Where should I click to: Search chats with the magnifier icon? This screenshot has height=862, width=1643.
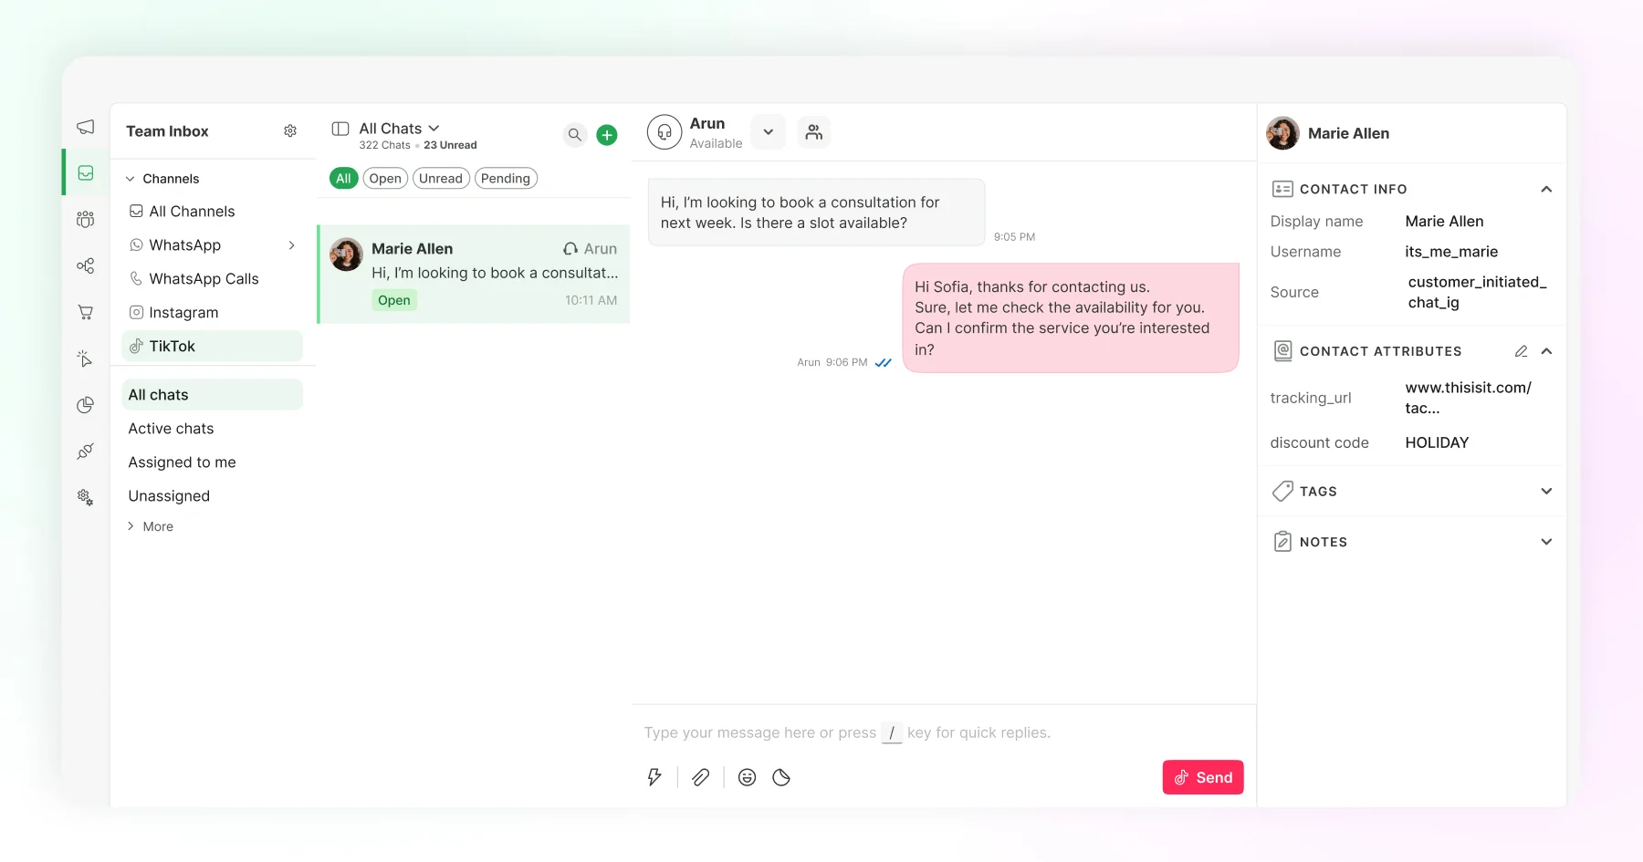(x=575, y=135)
